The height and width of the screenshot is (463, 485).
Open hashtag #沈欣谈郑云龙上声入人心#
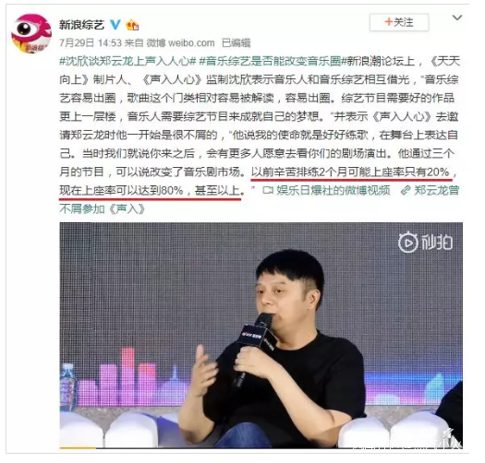tap(127, 61)
